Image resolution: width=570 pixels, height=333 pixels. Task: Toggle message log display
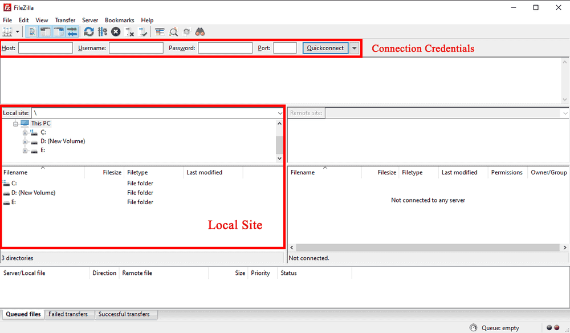[x=32, y=32]
